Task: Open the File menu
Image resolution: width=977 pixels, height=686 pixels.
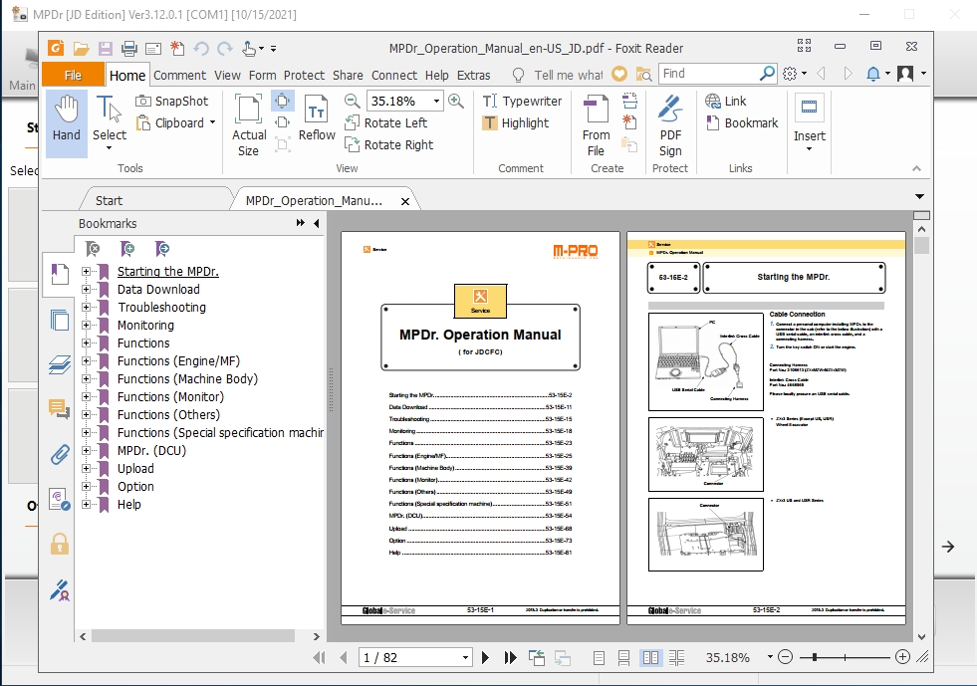Action: (71, 74)
